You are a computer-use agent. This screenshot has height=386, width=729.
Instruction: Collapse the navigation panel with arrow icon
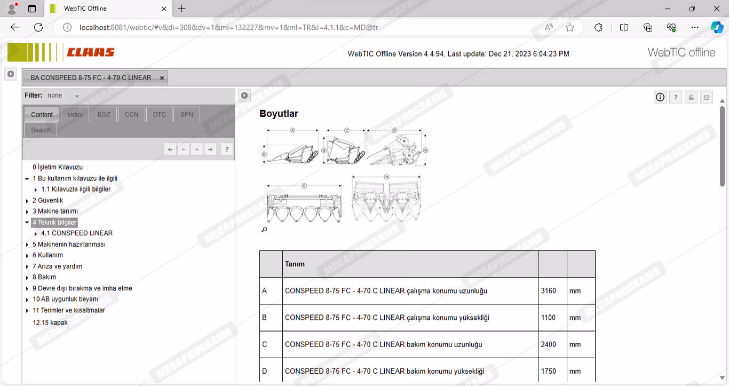[244, 96]
